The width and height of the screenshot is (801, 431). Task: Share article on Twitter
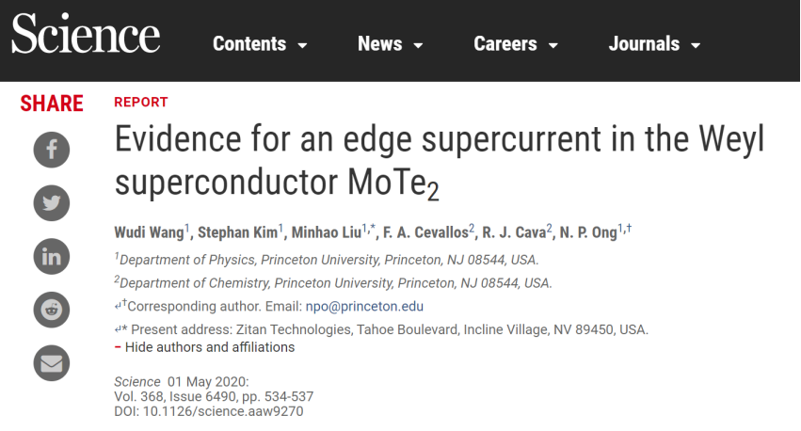click(x=52, y=203)
